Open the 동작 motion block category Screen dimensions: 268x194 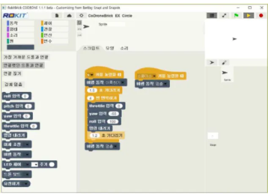click(20, 23)
